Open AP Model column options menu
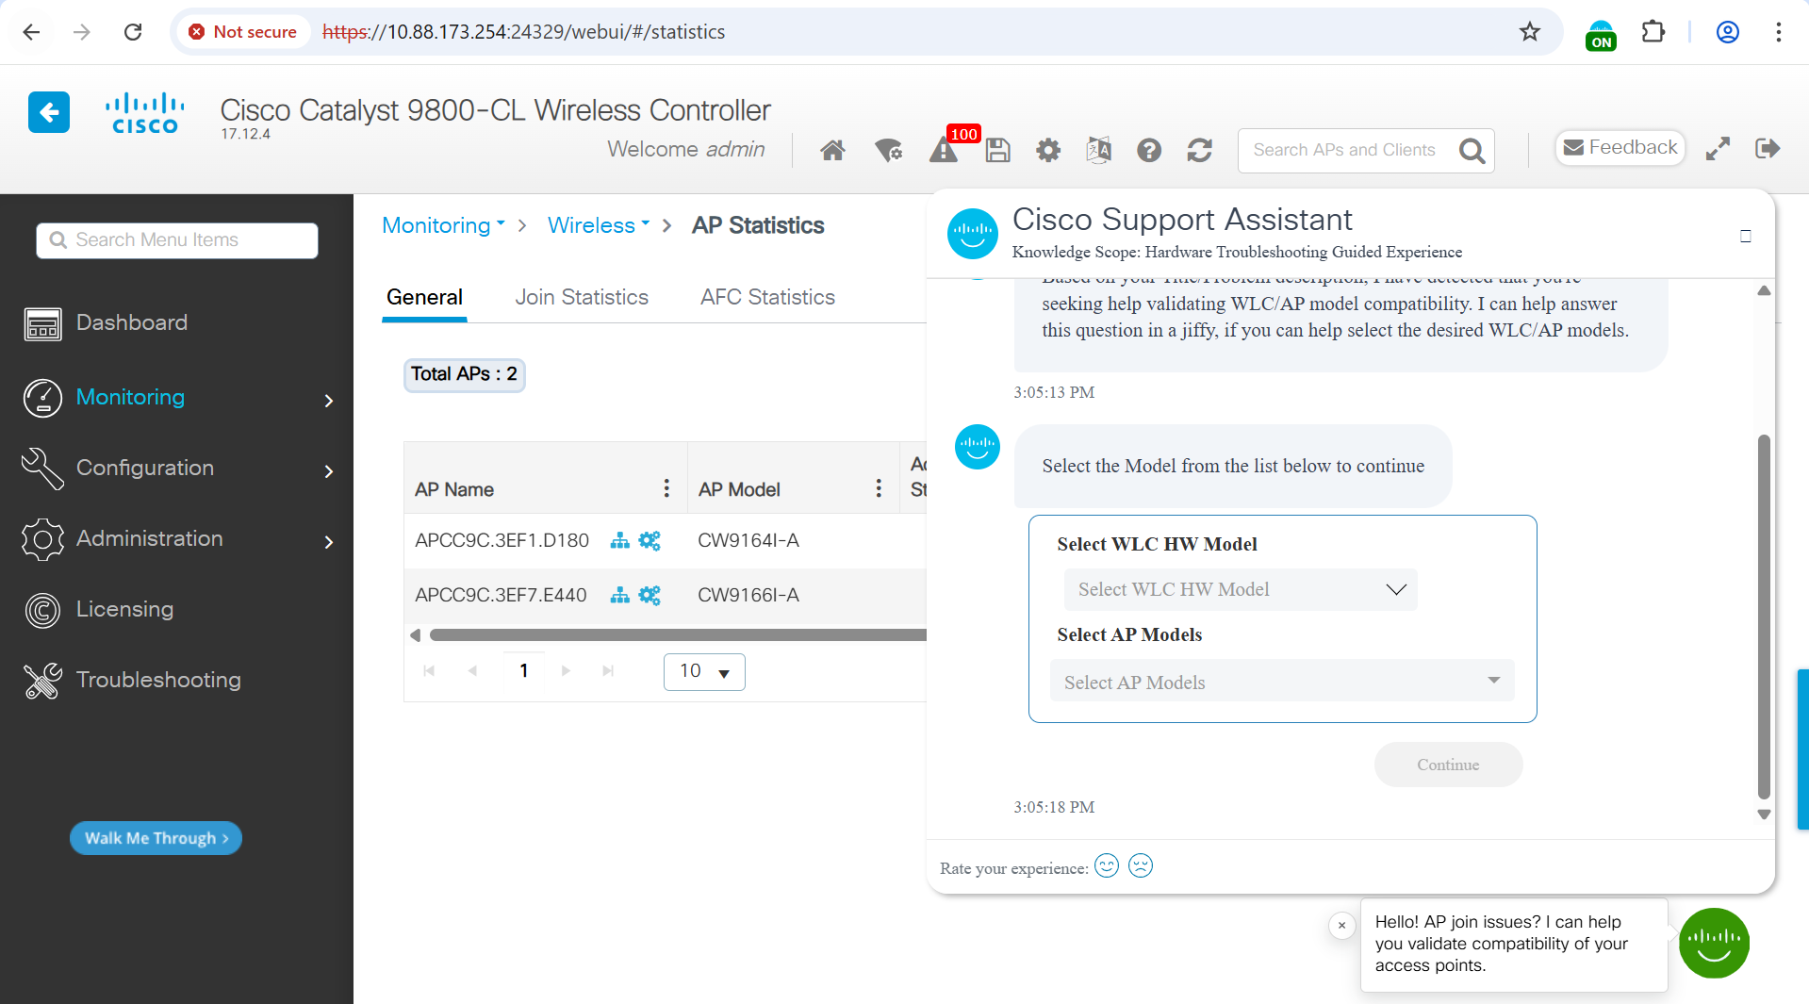The image size is (1809, 1004). click(x=879, y=488)
